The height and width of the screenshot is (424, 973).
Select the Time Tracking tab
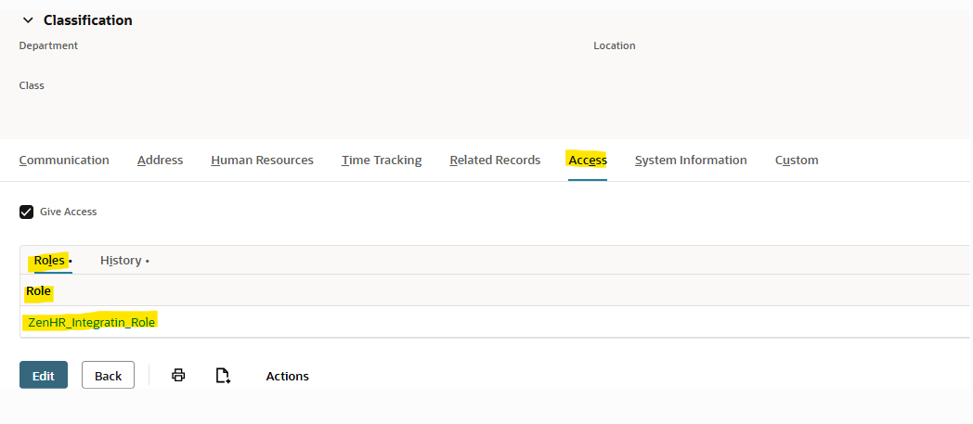point(382,160)
